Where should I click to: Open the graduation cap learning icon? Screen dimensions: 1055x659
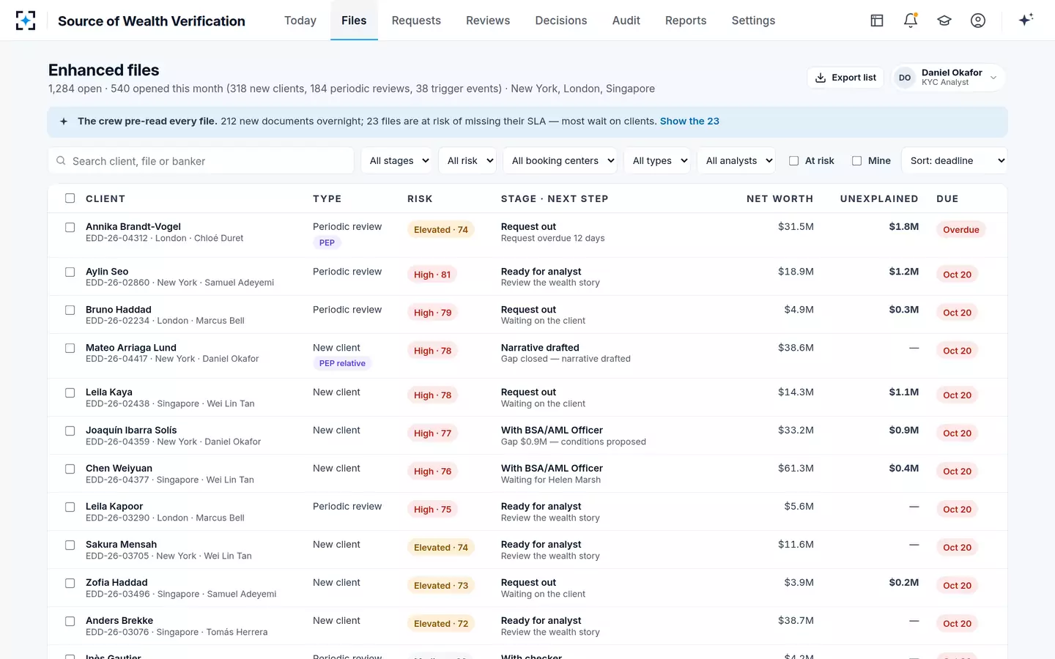(x=944, y=21)
